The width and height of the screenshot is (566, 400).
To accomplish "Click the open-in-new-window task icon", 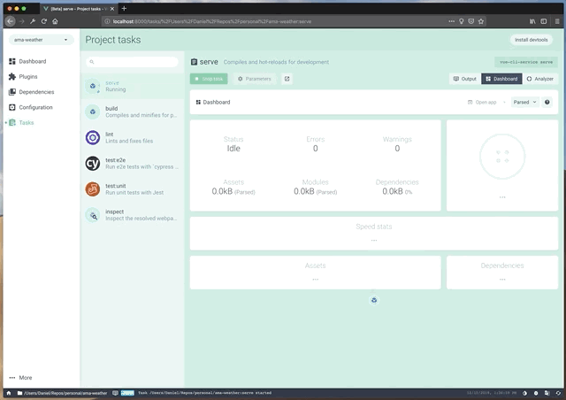I will (287, 79).
